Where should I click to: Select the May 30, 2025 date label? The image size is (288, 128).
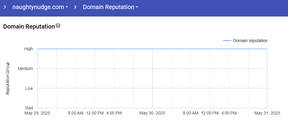pyautogui.click(x=152, y=113)
